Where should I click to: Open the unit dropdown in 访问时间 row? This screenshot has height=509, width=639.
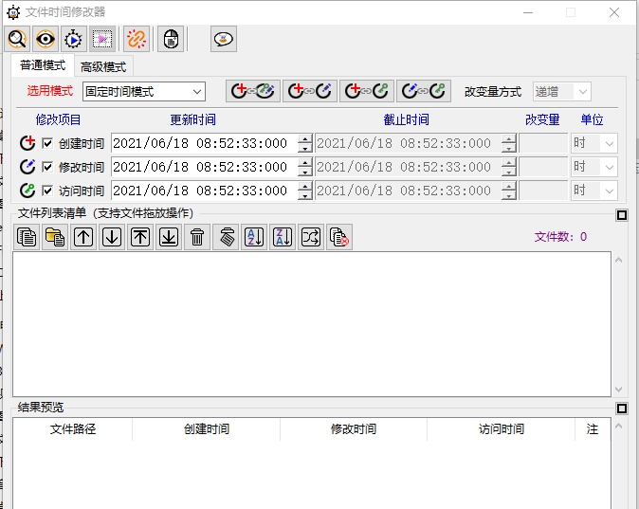(594, 191)
